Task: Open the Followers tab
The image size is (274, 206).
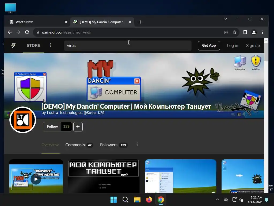Action: (x=114, y=145)
